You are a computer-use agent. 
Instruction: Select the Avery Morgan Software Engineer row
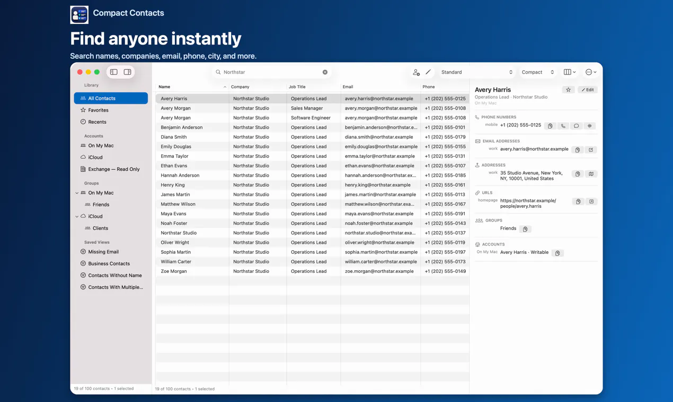coord(312,117)
